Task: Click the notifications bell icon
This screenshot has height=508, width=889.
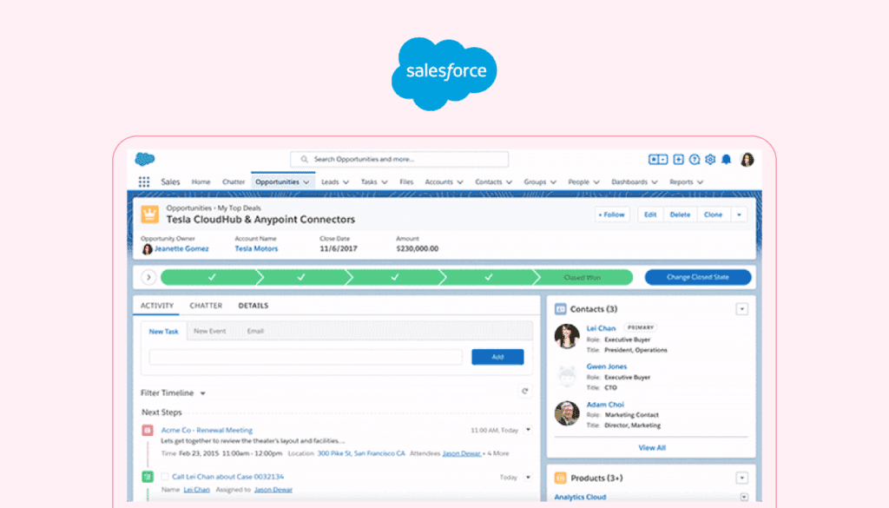Action: 727,160
